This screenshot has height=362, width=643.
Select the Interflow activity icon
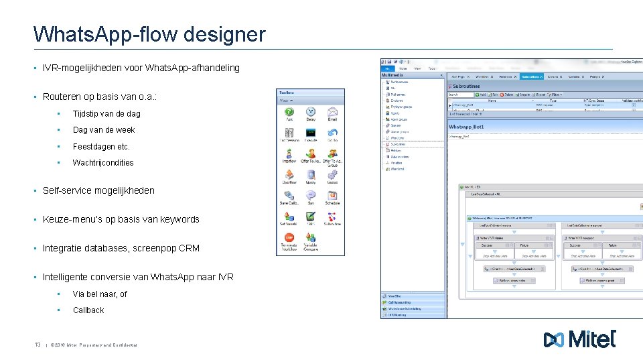tap(289, 154)
